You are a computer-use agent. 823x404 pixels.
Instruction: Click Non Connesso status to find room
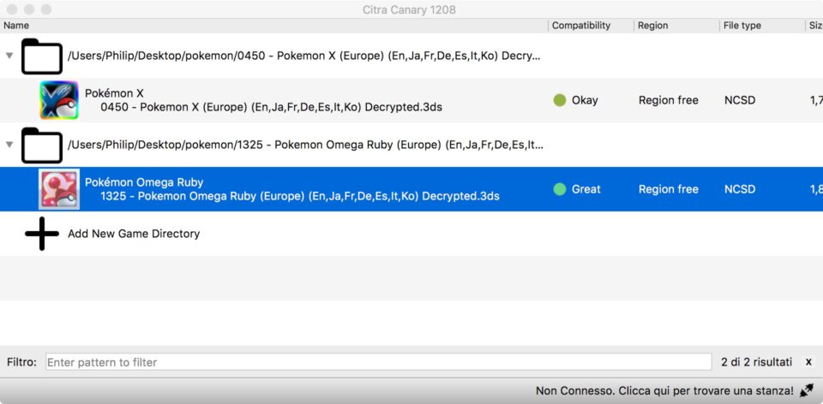(x=664, y=391)
